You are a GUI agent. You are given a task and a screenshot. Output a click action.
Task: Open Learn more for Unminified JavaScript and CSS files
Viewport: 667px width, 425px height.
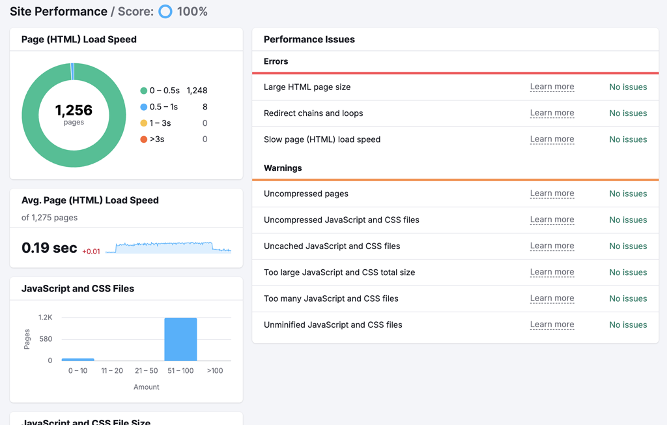[x=552, y=325]
